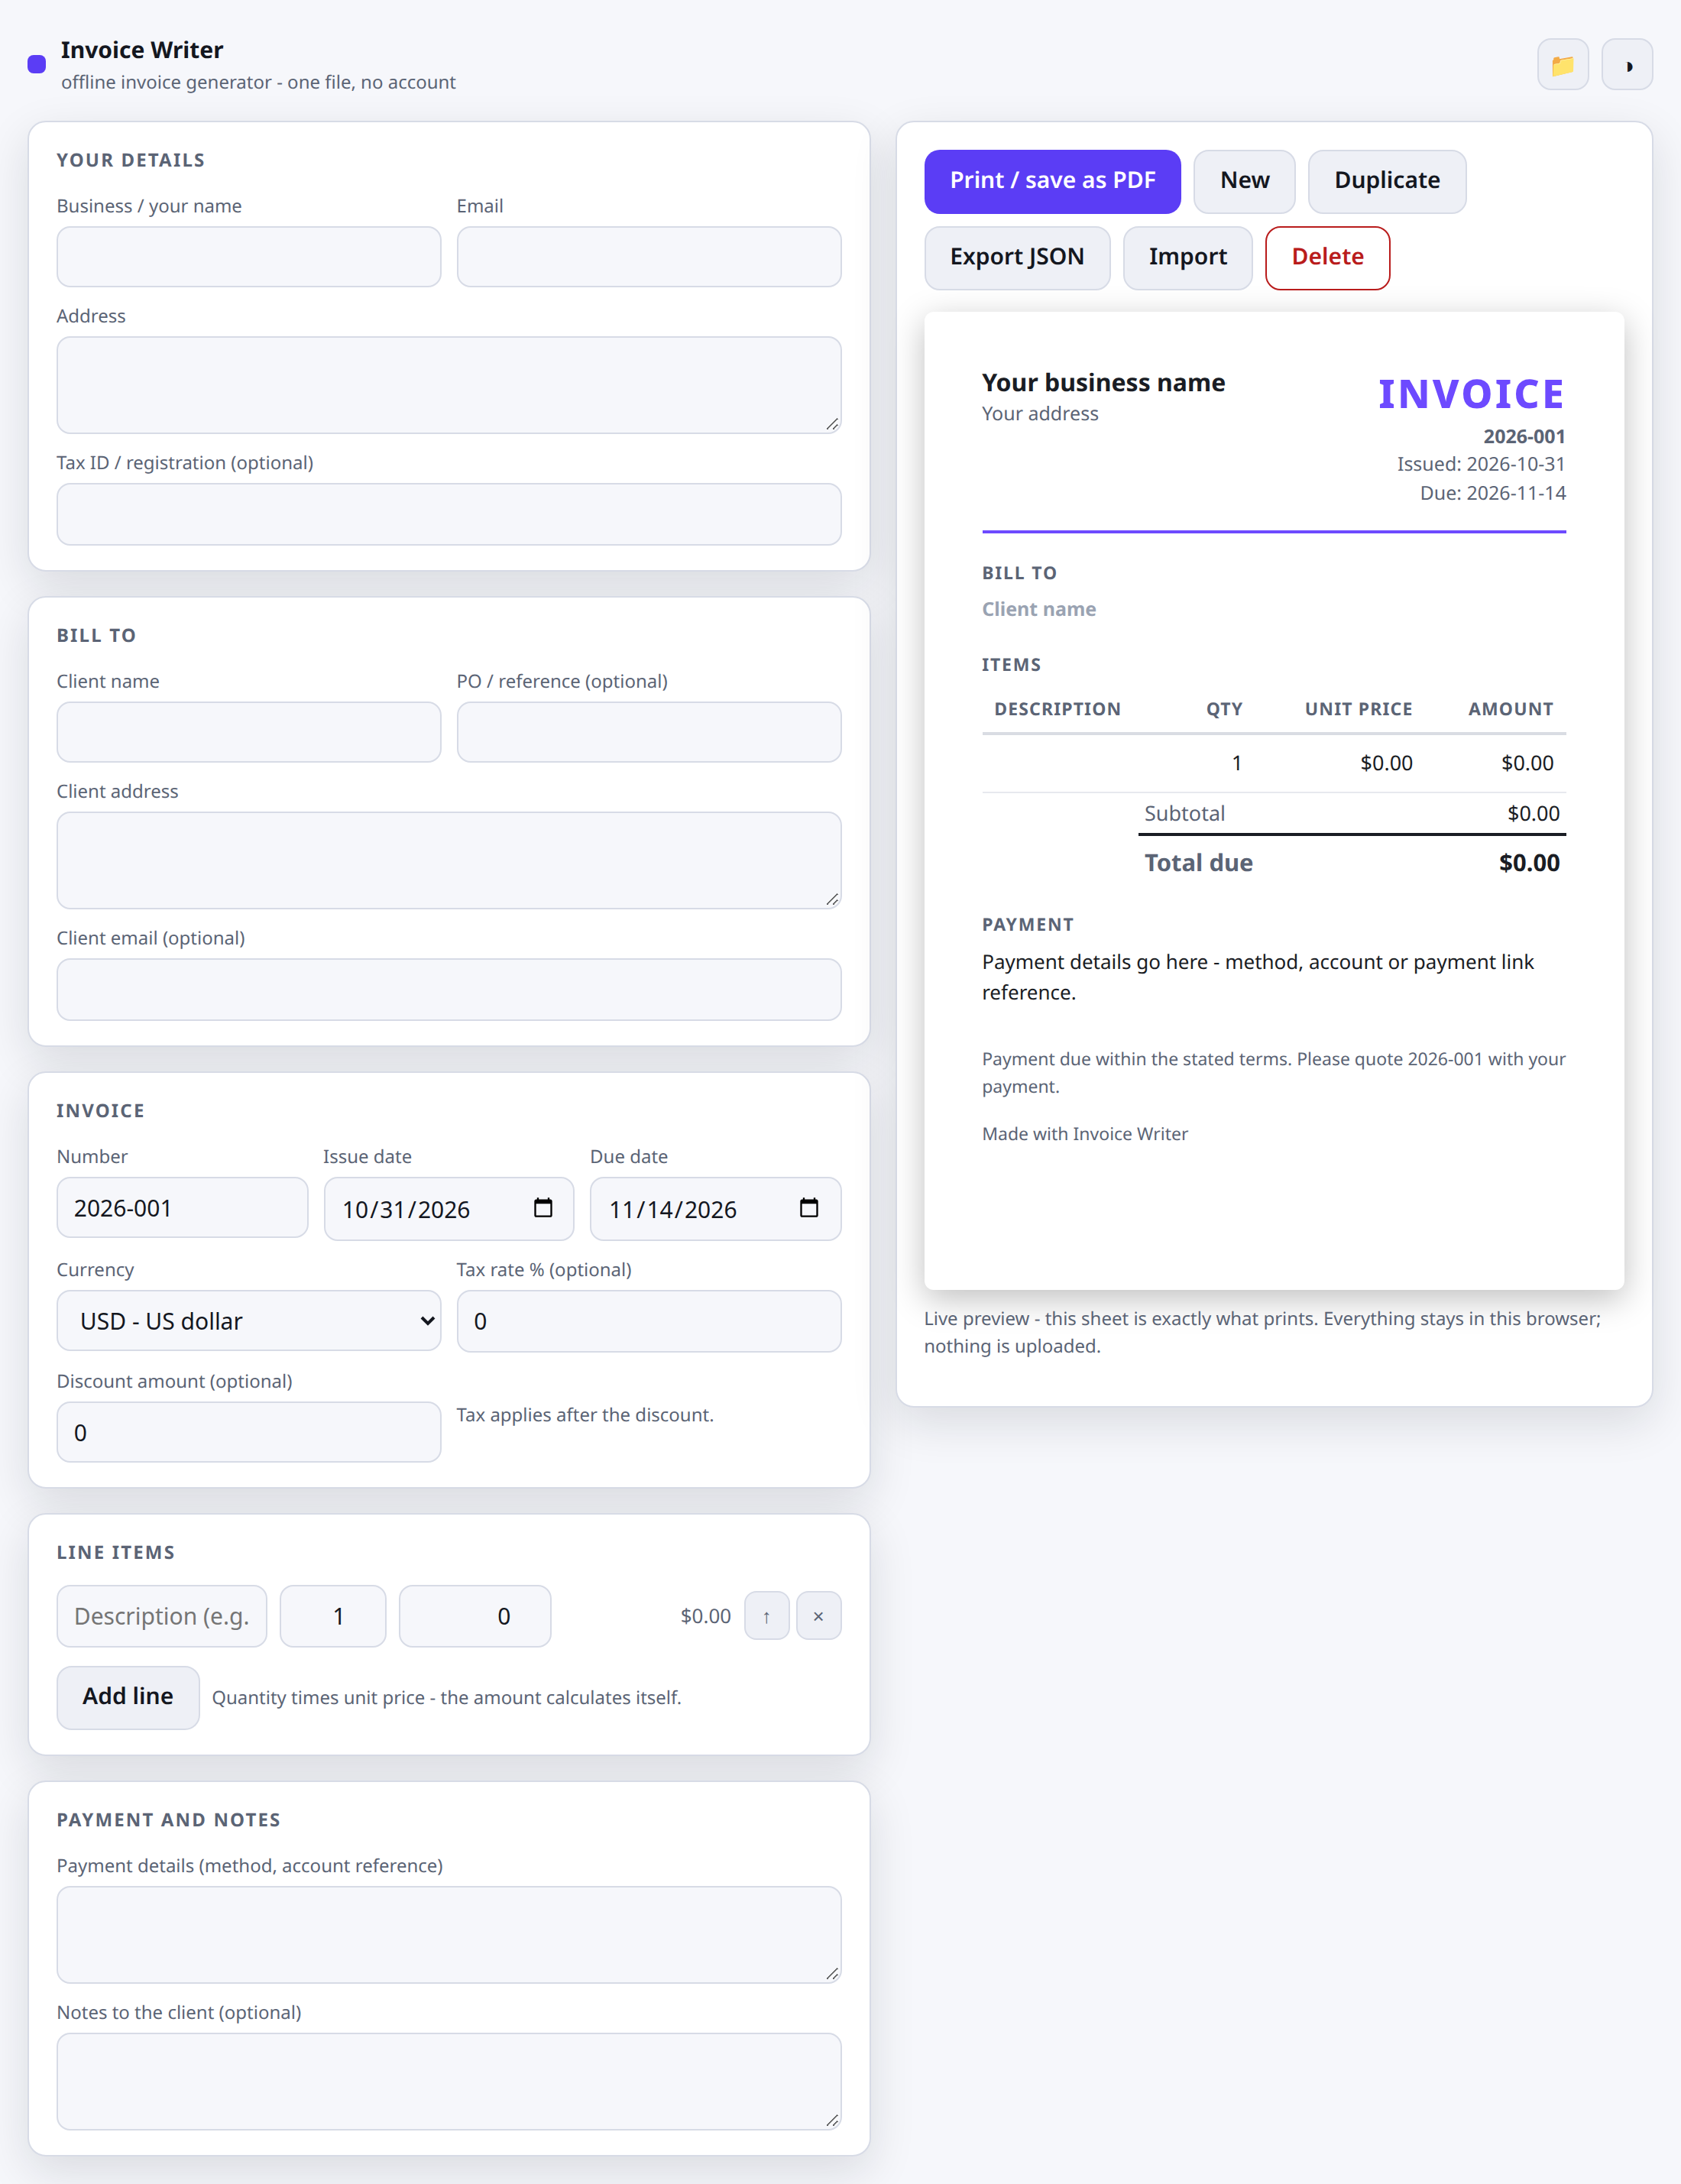Click the Client name input
Viewport: 1681px width, 2184px height.
pos(249,732)
